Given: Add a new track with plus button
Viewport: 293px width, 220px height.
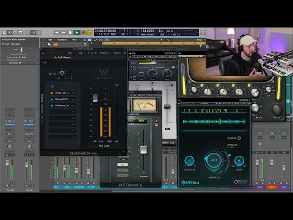Looking at the screenshot, I should tap(43, 45).
